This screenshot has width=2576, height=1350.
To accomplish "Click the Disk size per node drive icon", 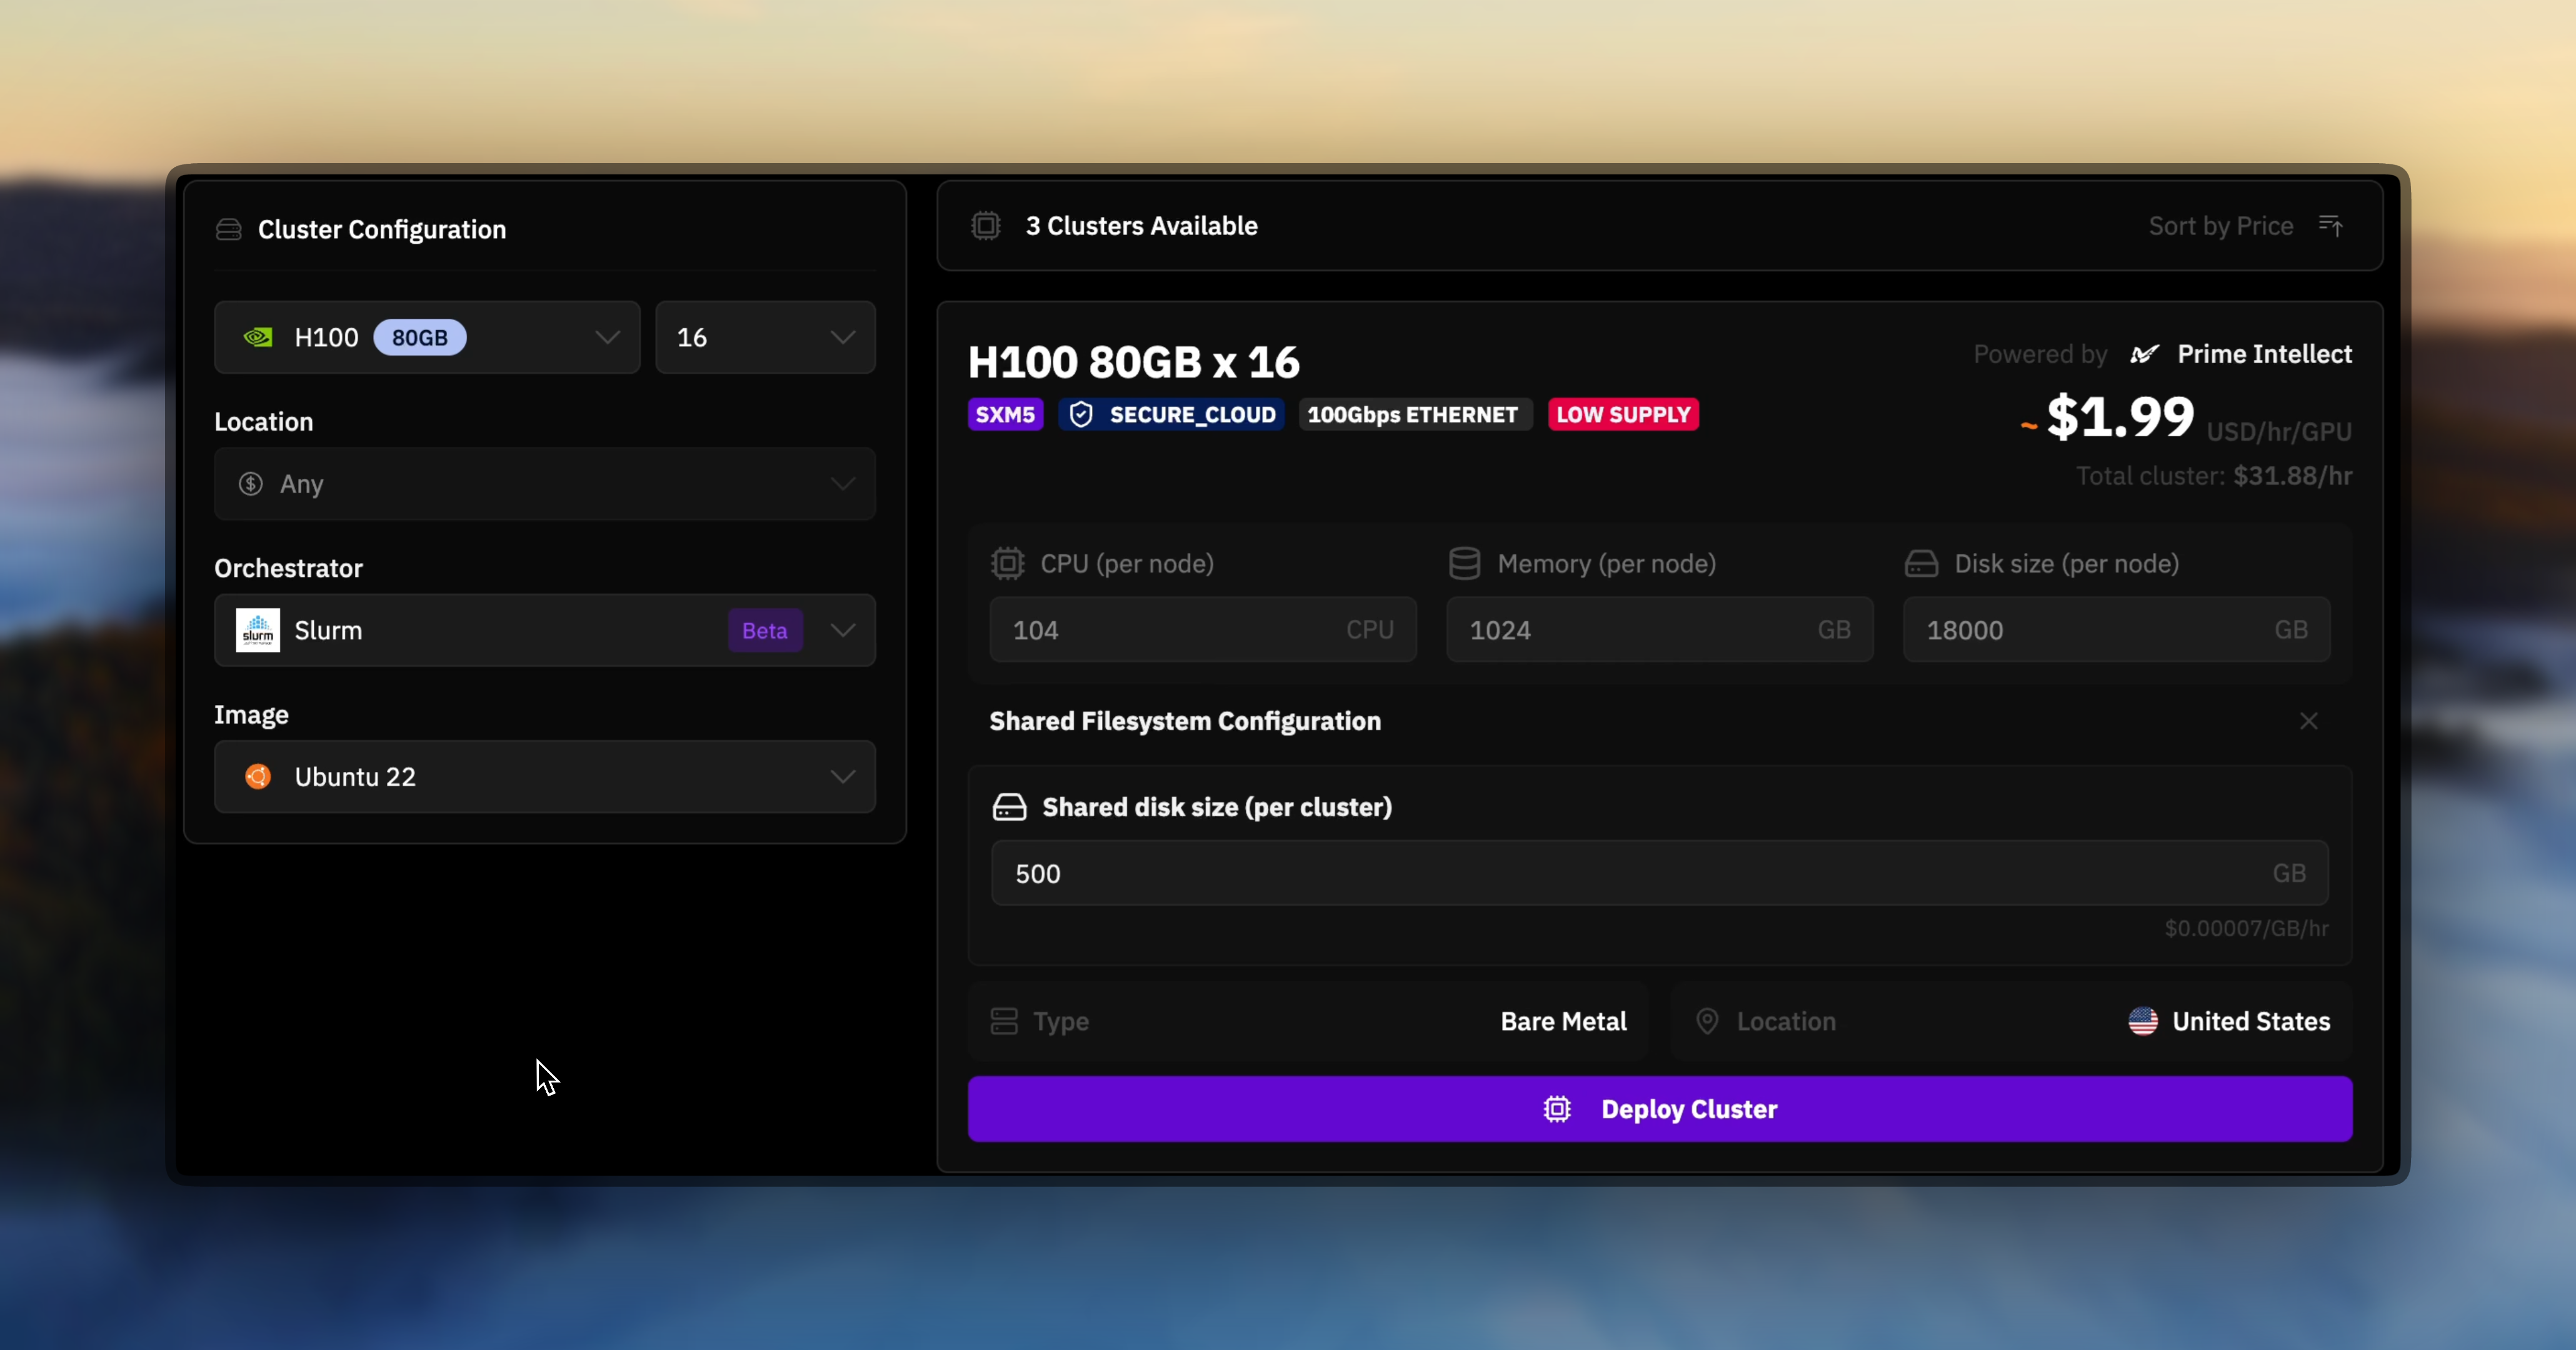I will 1922,564.
